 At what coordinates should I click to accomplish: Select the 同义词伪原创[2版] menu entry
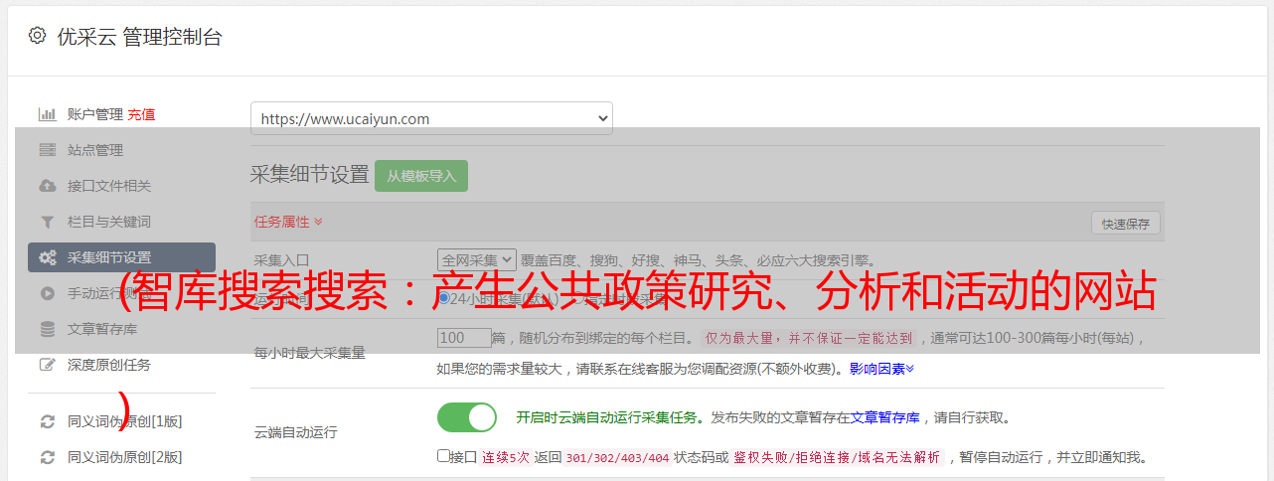125,457
